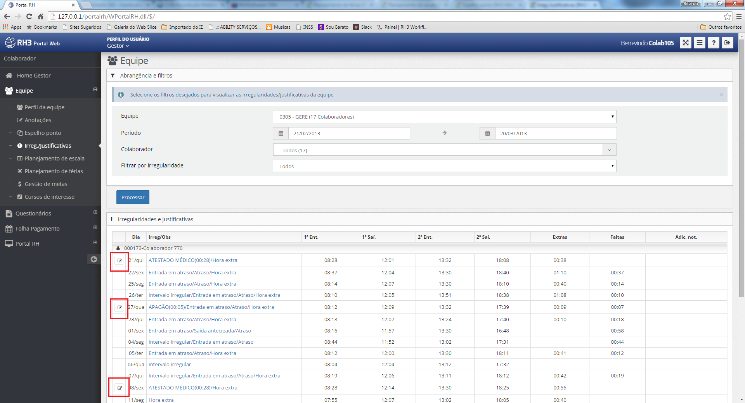Image resolution: width=745 pixels, height=403 pixels.
Task: Open Planejamento de férias menu item
Action: click(54, 171)
